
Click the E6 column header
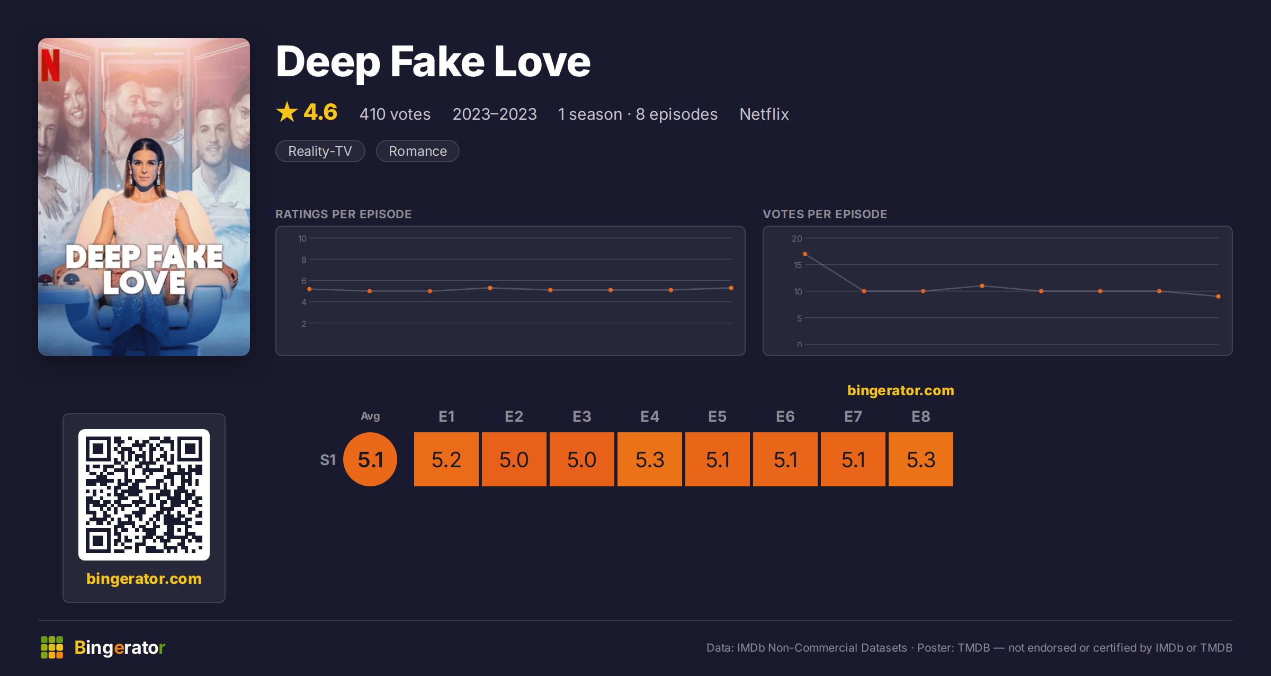[785, 416]
